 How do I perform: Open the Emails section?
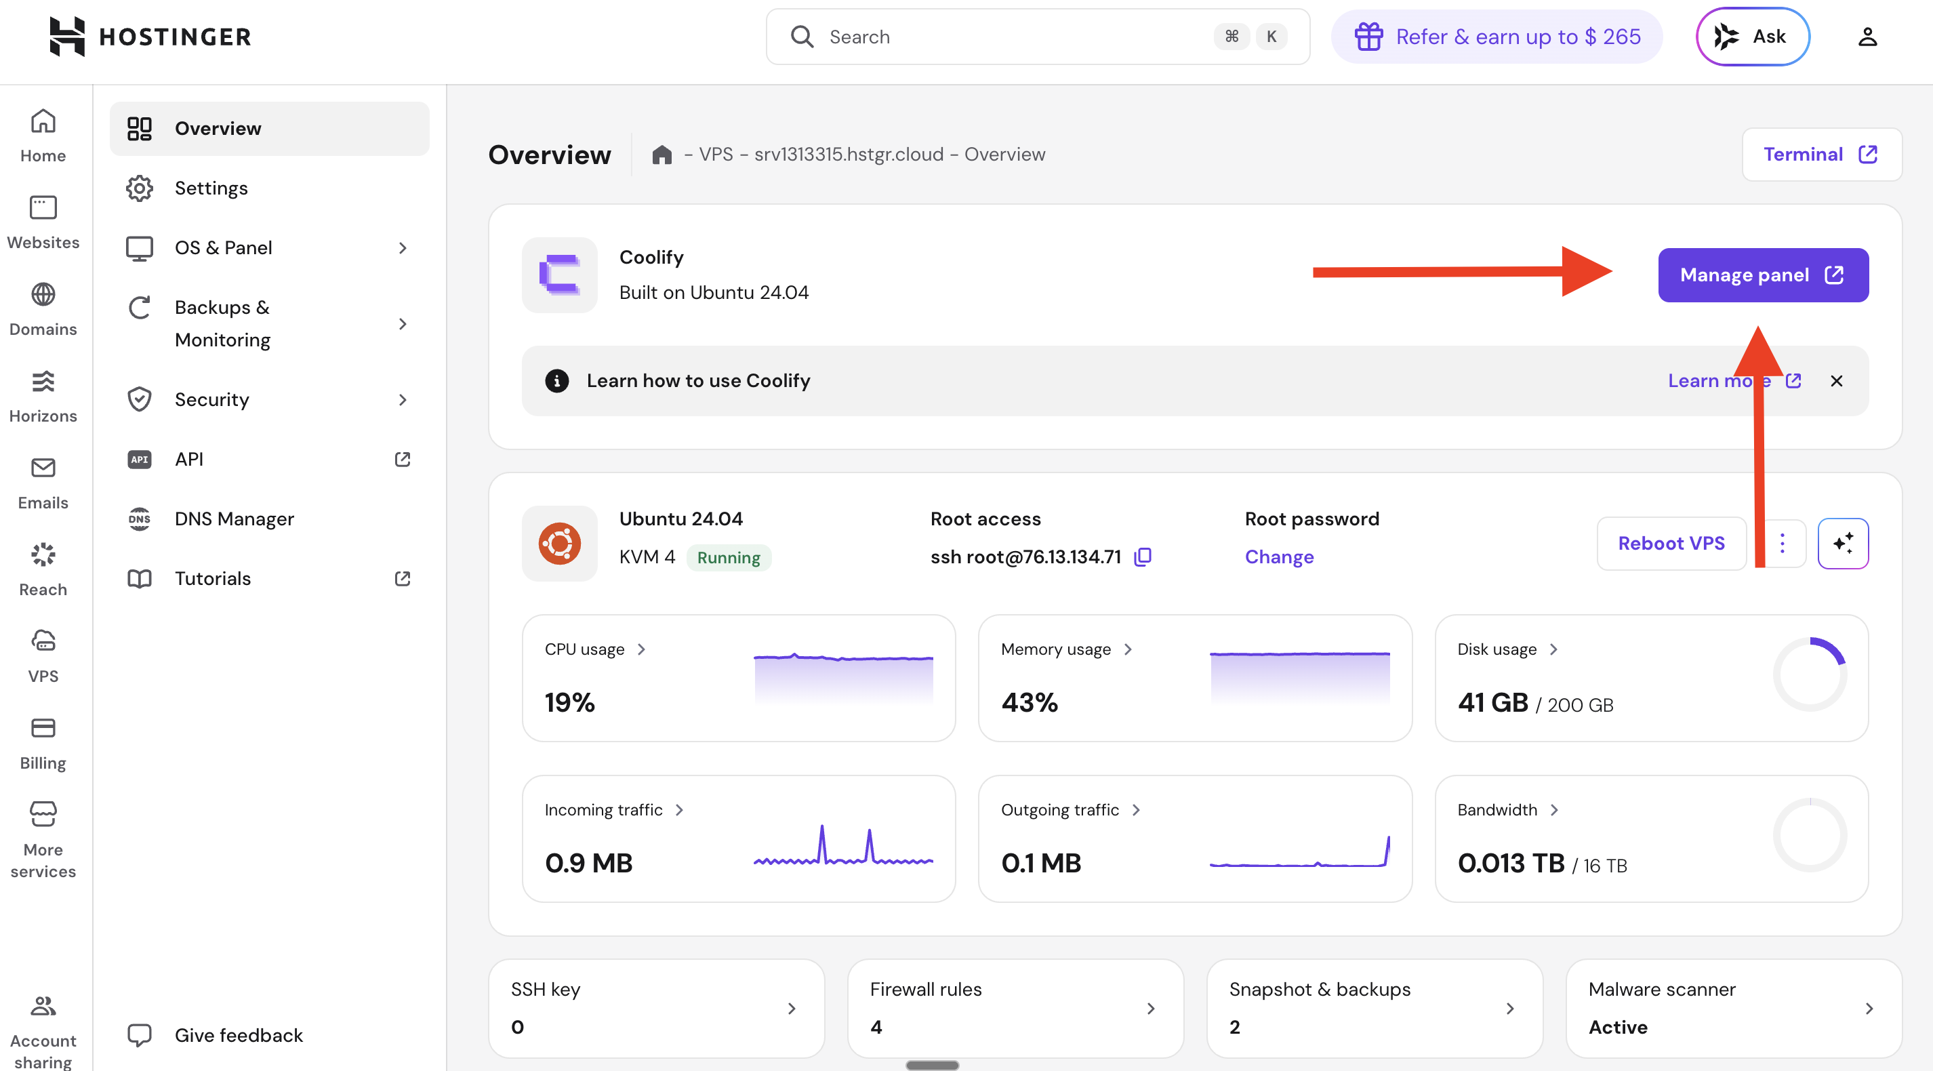(42, 483)
